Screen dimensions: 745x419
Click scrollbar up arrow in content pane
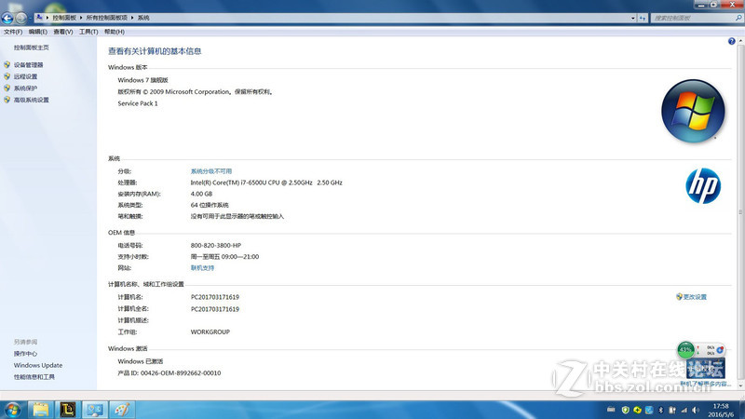pos(740,42)
